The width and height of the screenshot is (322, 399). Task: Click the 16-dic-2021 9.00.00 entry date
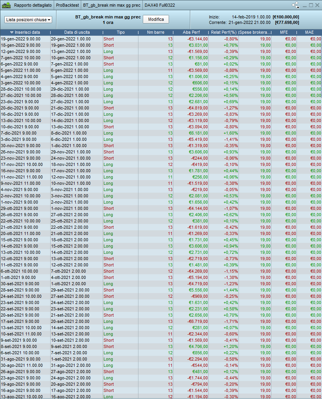point(20,114)
